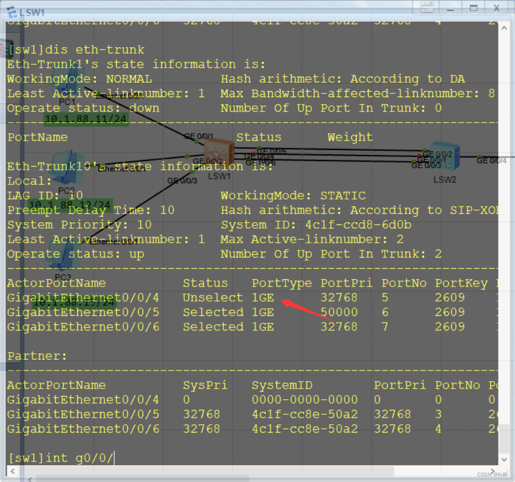The width and height of the screenshot is (515, 482).
Task: Click 'Selected' status for GigabitEthernet0/0/5
Action: pos(213,312)
